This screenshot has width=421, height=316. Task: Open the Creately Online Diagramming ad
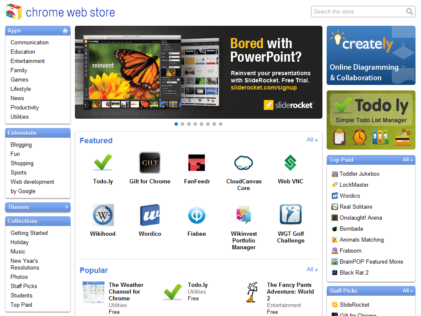[371, 55]
